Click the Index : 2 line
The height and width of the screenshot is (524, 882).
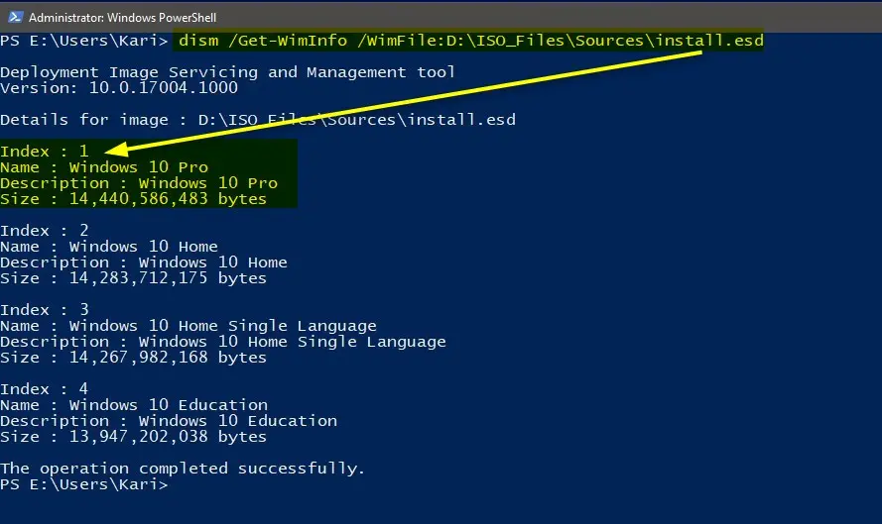point(45,231)
